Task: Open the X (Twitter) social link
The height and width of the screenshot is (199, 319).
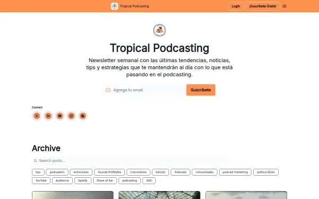Action: pos(37,116)
